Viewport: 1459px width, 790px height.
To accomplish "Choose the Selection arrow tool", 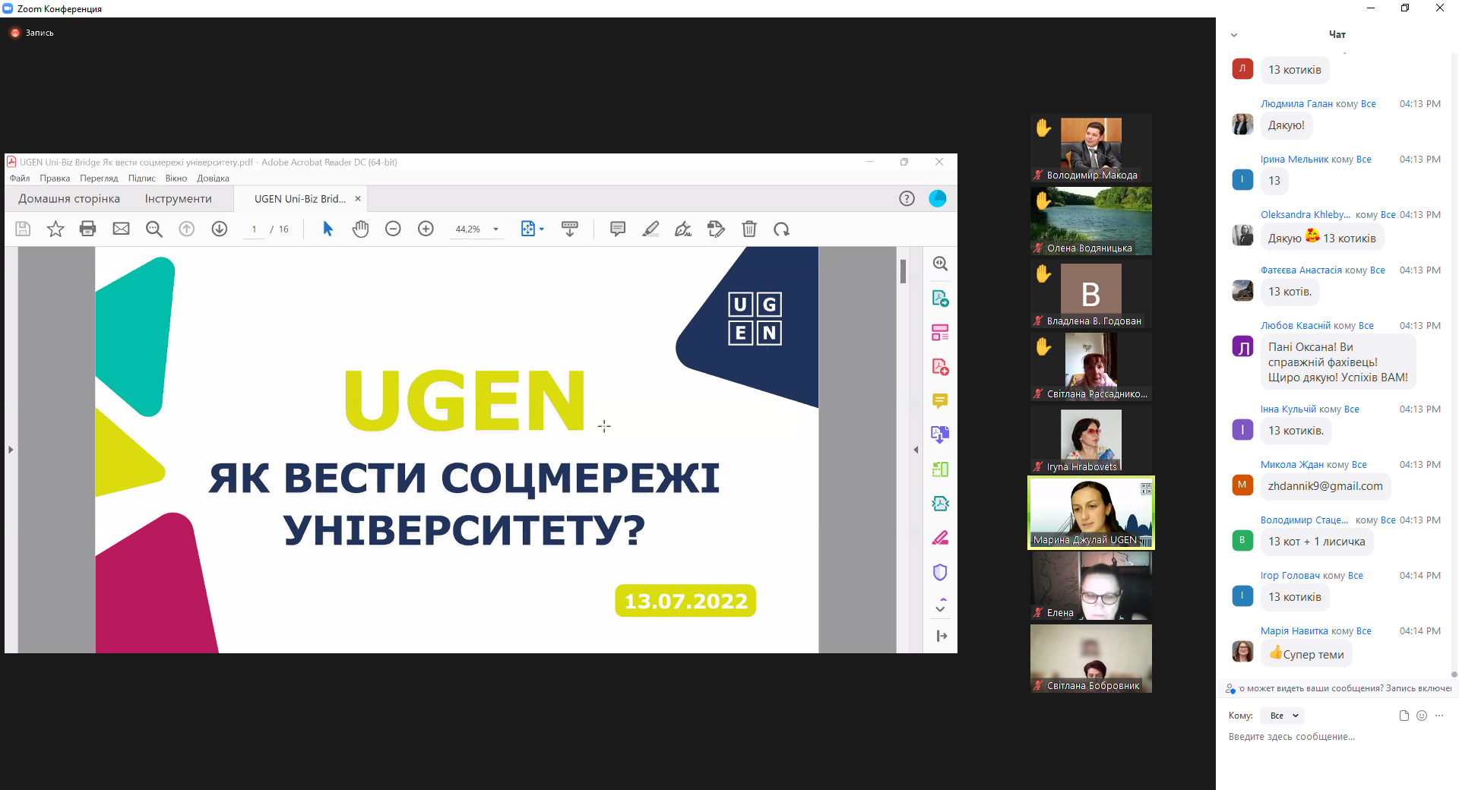I will pos(328,229).
